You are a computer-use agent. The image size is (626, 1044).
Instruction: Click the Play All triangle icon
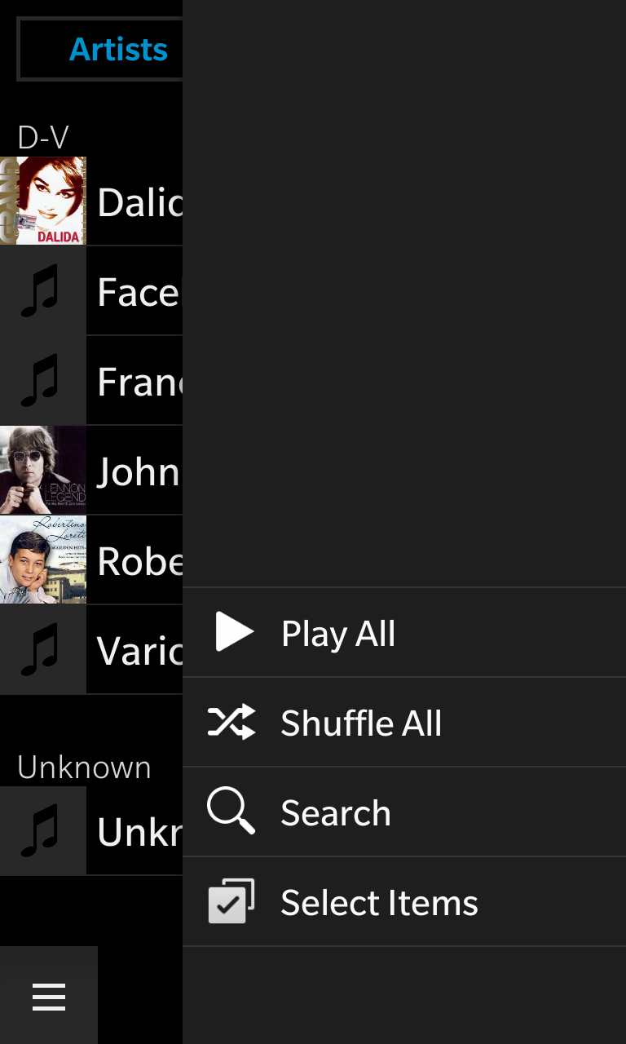(234, 633)
